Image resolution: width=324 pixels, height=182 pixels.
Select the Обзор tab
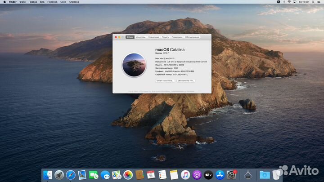click(x=130, y=37)
